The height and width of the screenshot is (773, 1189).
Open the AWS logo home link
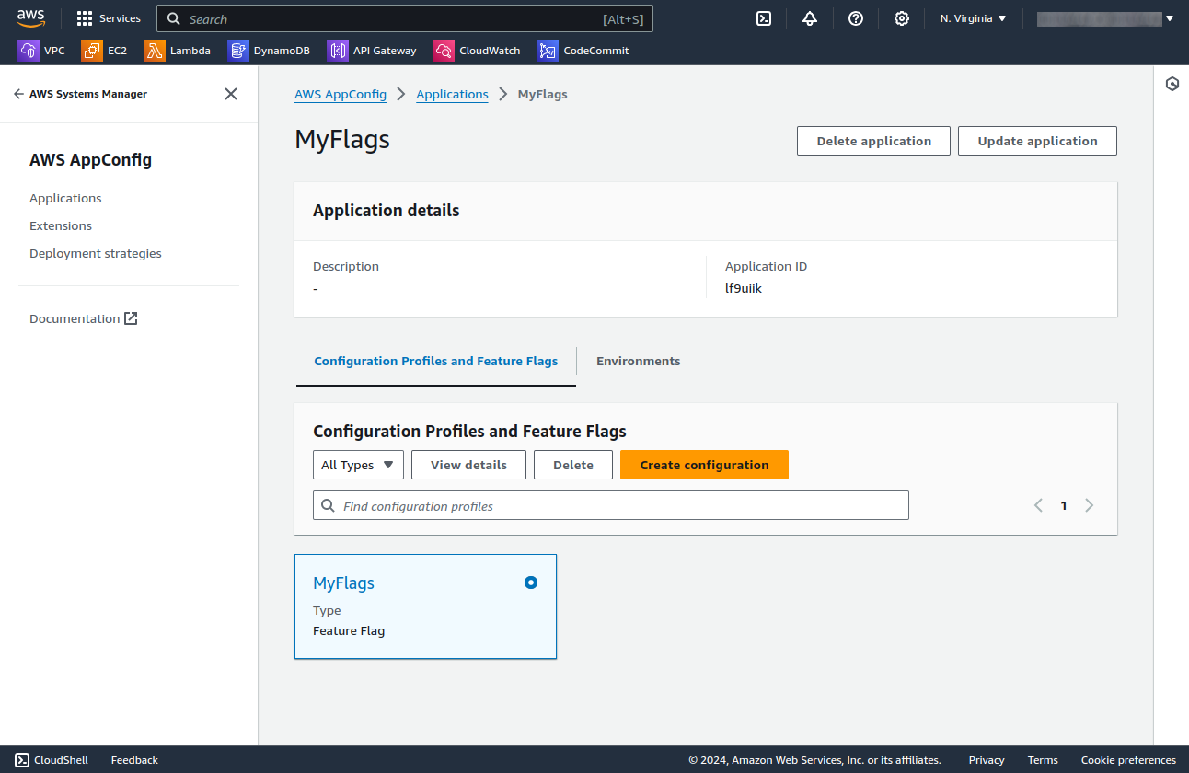tap(30, 18)
